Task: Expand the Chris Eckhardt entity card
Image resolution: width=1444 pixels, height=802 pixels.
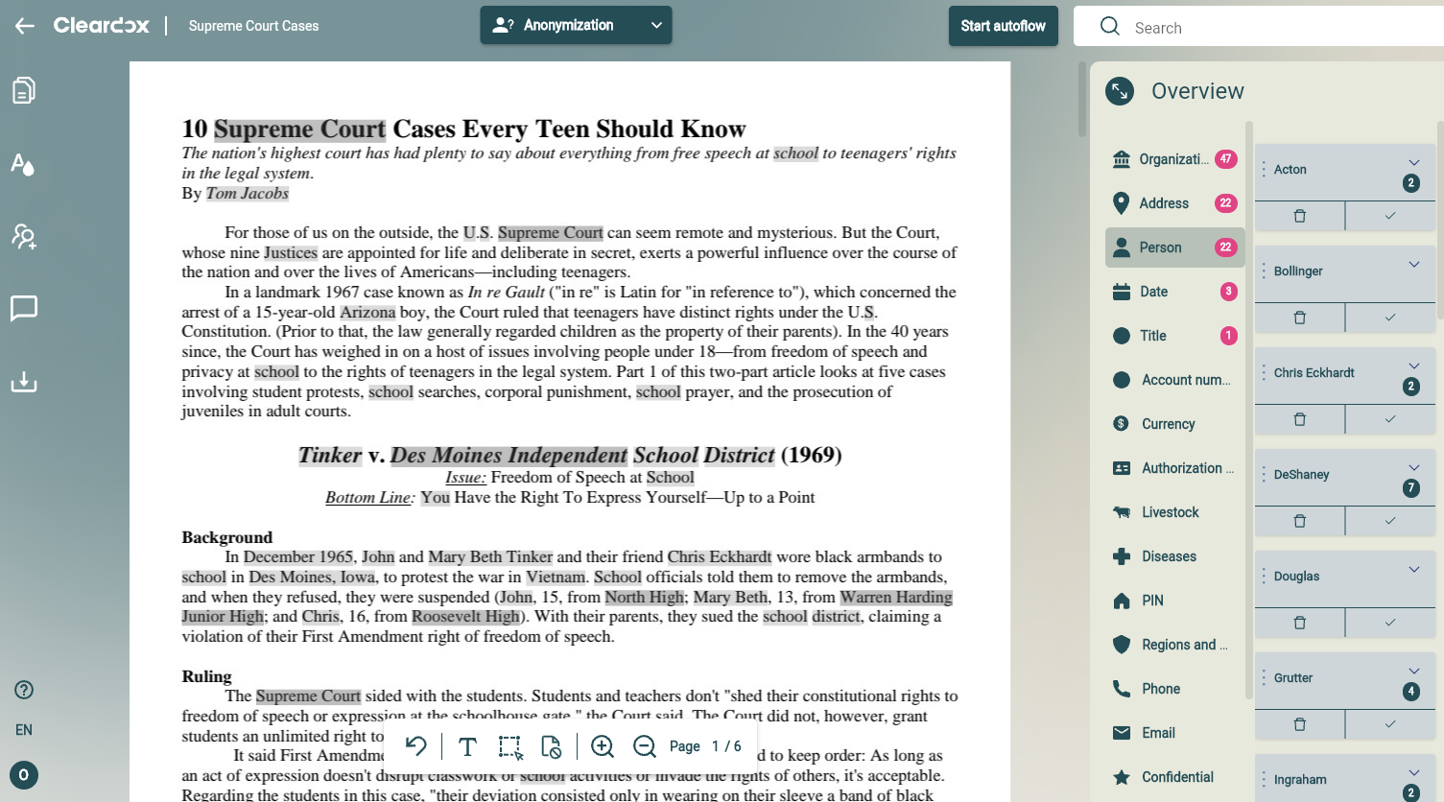Action: 1413,366
